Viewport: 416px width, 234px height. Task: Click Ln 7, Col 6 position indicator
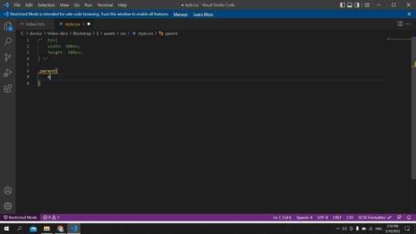(x=282, y=217)
